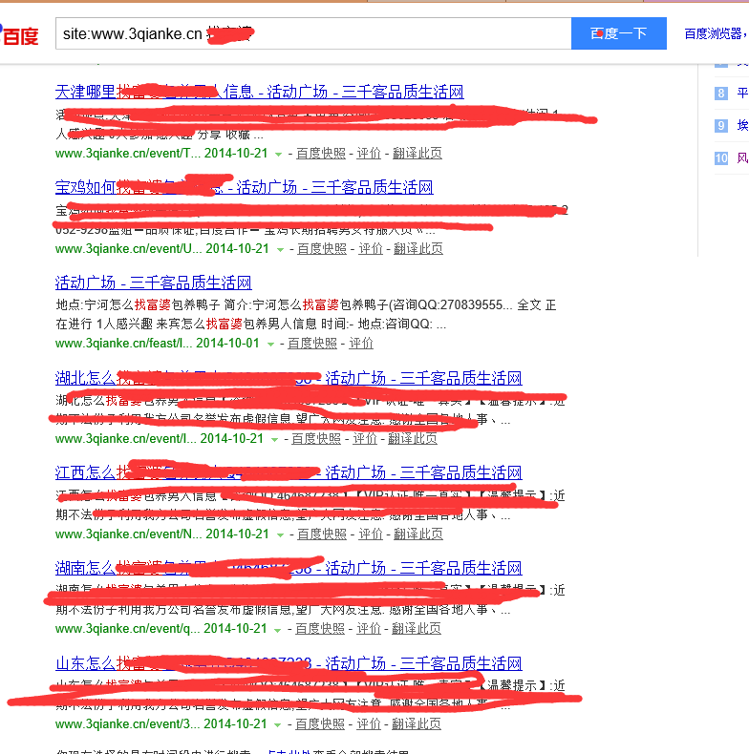Click 评价 for the 湖南 result

(x=368, y=629)
